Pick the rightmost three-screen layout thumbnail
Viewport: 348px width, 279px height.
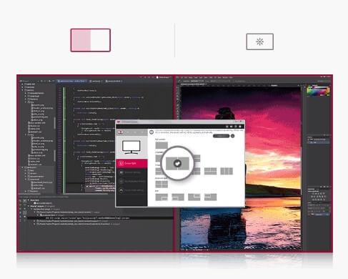227,171
